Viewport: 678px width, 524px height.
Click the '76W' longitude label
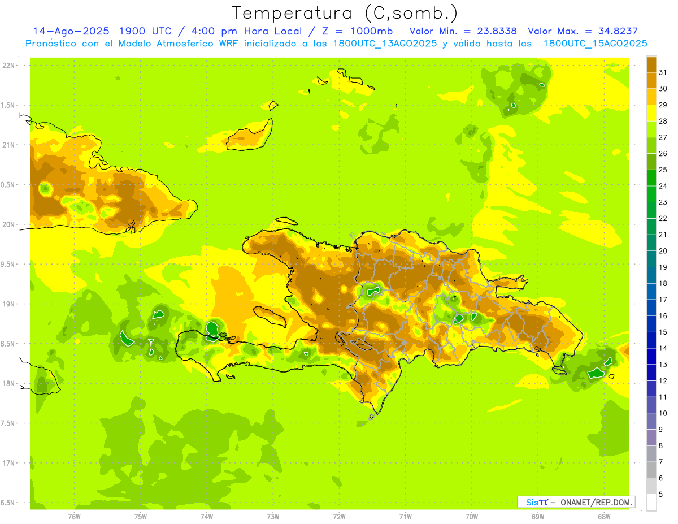(74, 516)
